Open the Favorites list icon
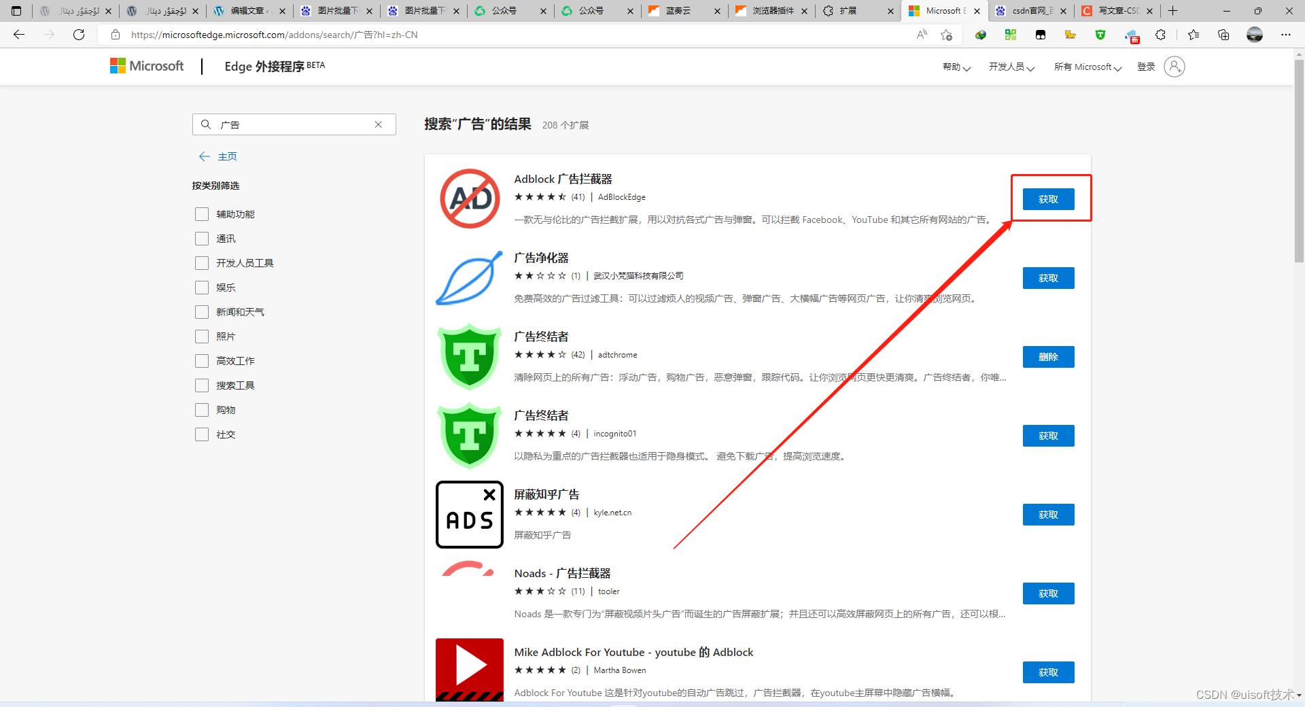The width and height of the screenshot is (1305, 707). click(1194, 35)
